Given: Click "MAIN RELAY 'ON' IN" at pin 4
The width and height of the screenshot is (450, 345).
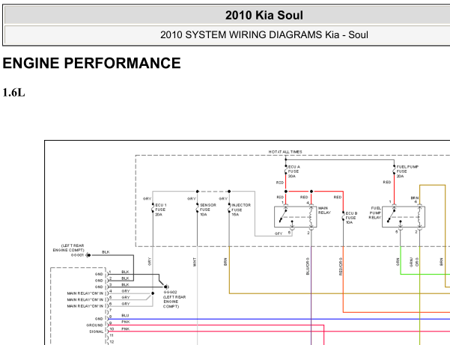Looking at the screenshot, I should [x=85, y=293].
